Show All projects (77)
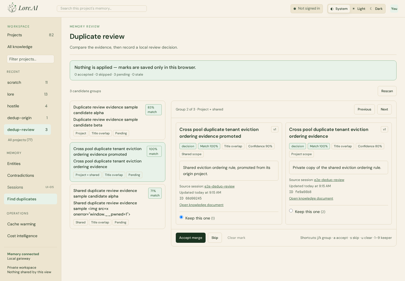Screen dimensions: 405x281 20,140
